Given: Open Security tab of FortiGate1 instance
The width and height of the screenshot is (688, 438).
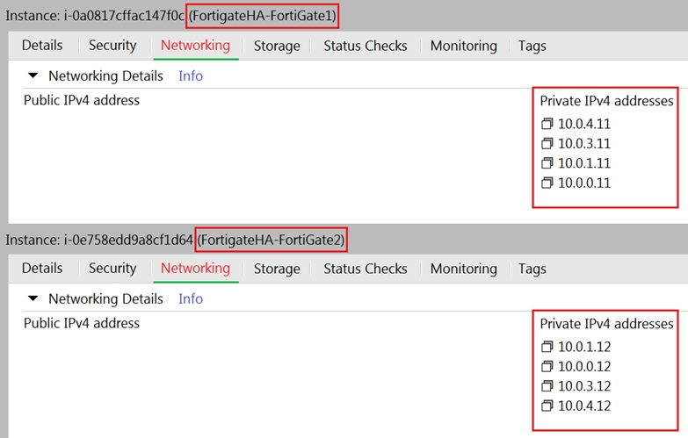Looking at the screenshot, I should (x=112, y=46).
